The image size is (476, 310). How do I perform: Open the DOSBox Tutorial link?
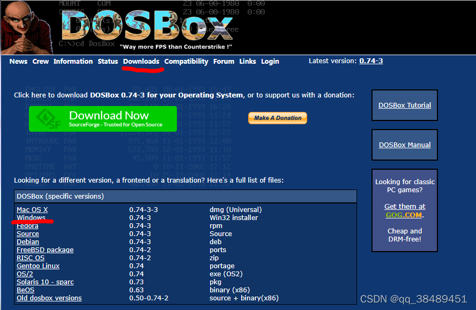[405, 105]
